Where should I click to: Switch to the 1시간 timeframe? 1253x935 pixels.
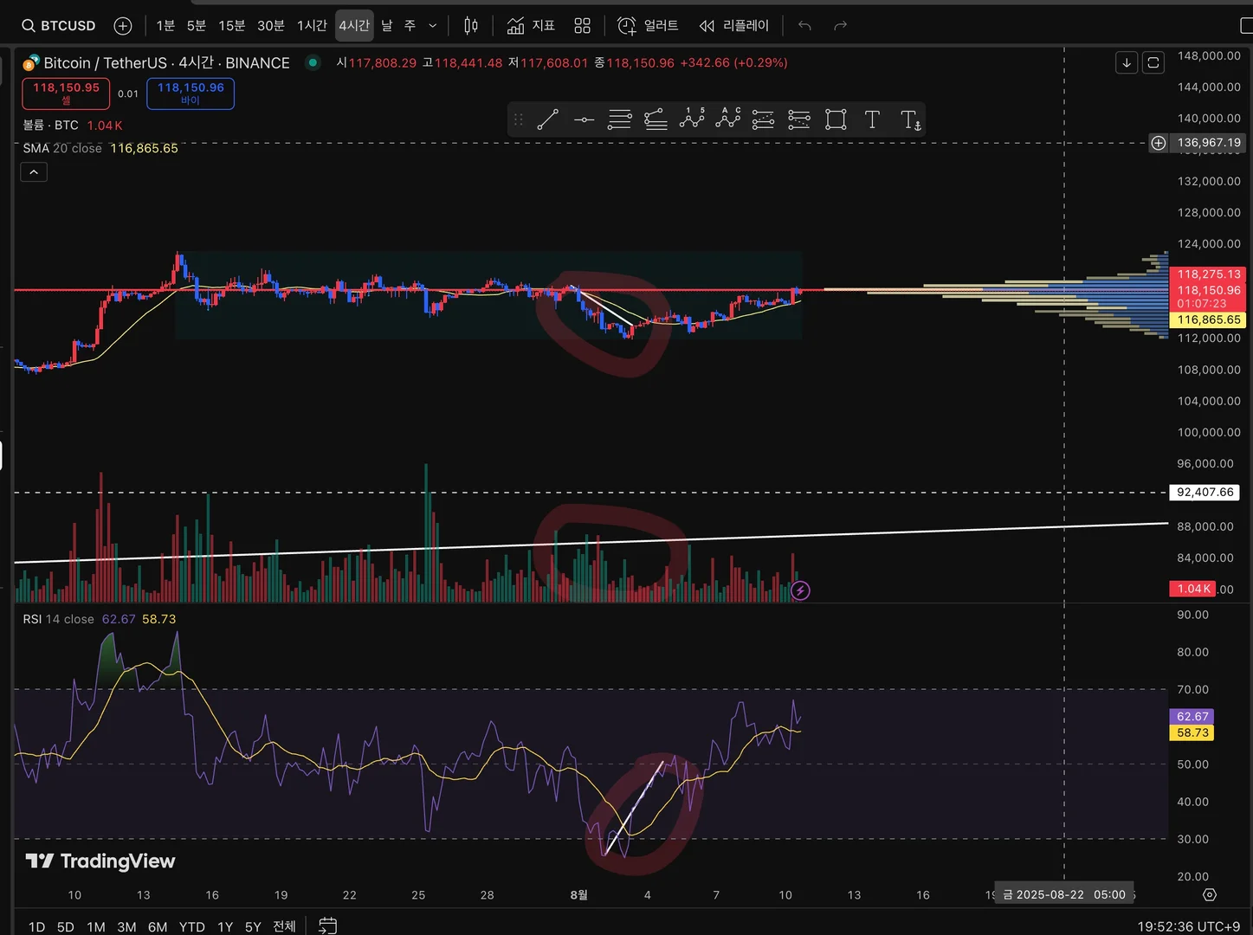click(x=312, y=26)
